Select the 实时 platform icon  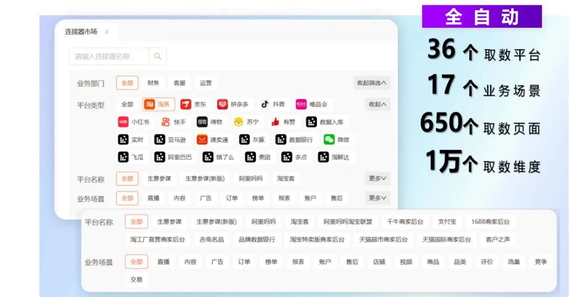(123, 139)
